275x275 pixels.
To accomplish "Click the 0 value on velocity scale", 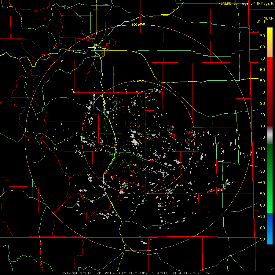I will point(264,137).
